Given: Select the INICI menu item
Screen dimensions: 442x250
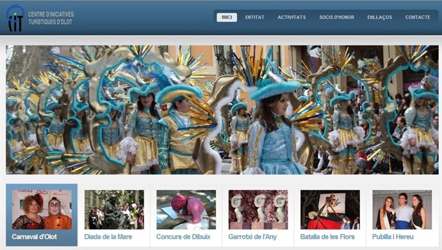Looking at the screenshot, I should [227, 17].
